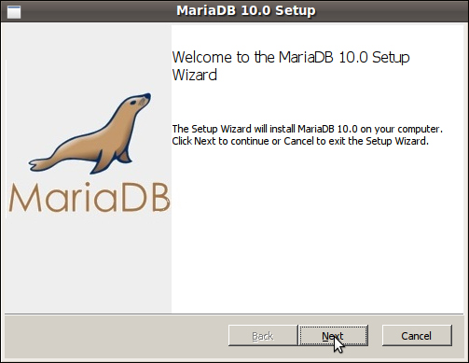
Task: Click the letter M in MariaDB wordmark
Action: [x=25, y=198]
